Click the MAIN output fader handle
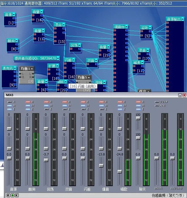 point(156,158)
